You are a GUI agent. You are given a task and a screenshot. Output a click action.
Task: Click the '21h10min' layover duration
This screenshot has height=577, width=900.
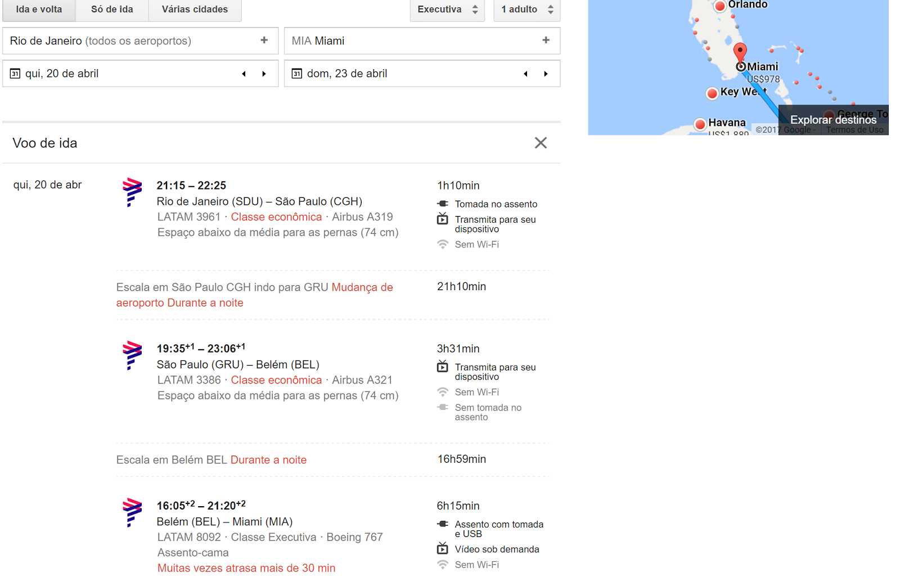[461, 286]
